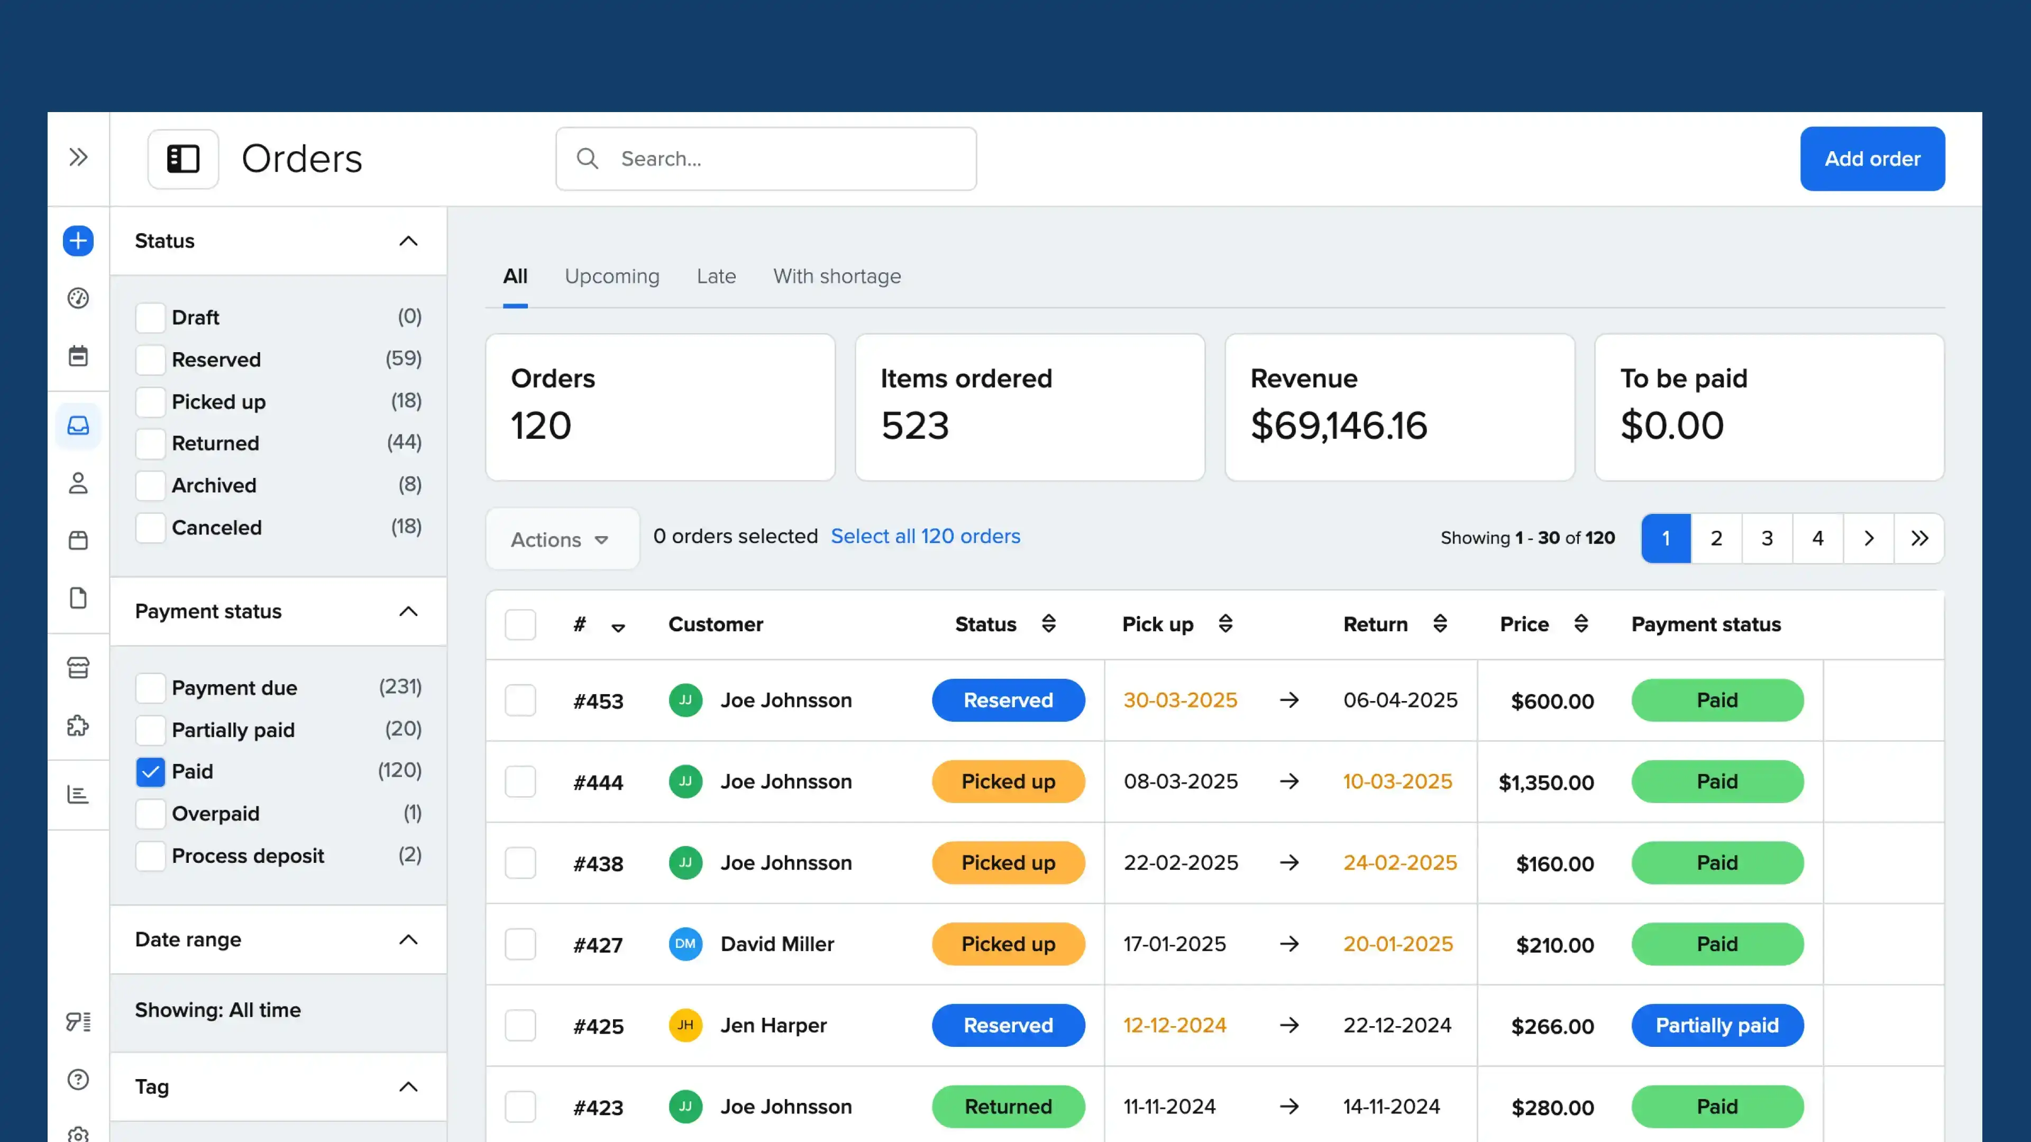Click the barcode scanner icon
This screenshot has width=2031, height=1142.
(78, 1021)
